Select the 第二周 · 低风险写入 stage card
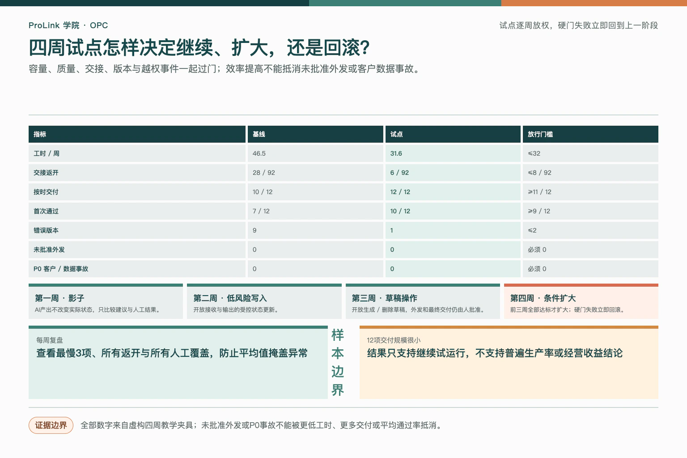Screen dimensions: 687x458 264,301
